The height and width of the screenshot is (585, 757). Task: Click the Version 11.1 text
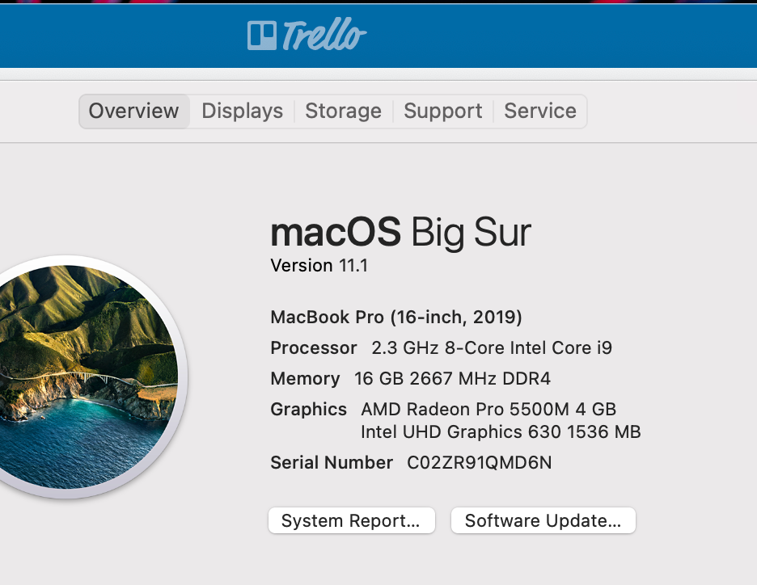319,265
